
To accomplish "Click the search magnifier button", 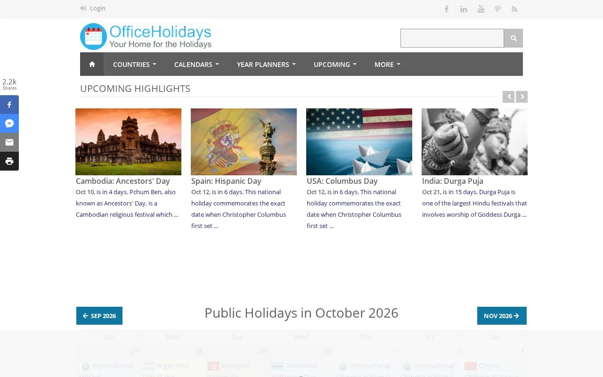I will pos(513,38).
